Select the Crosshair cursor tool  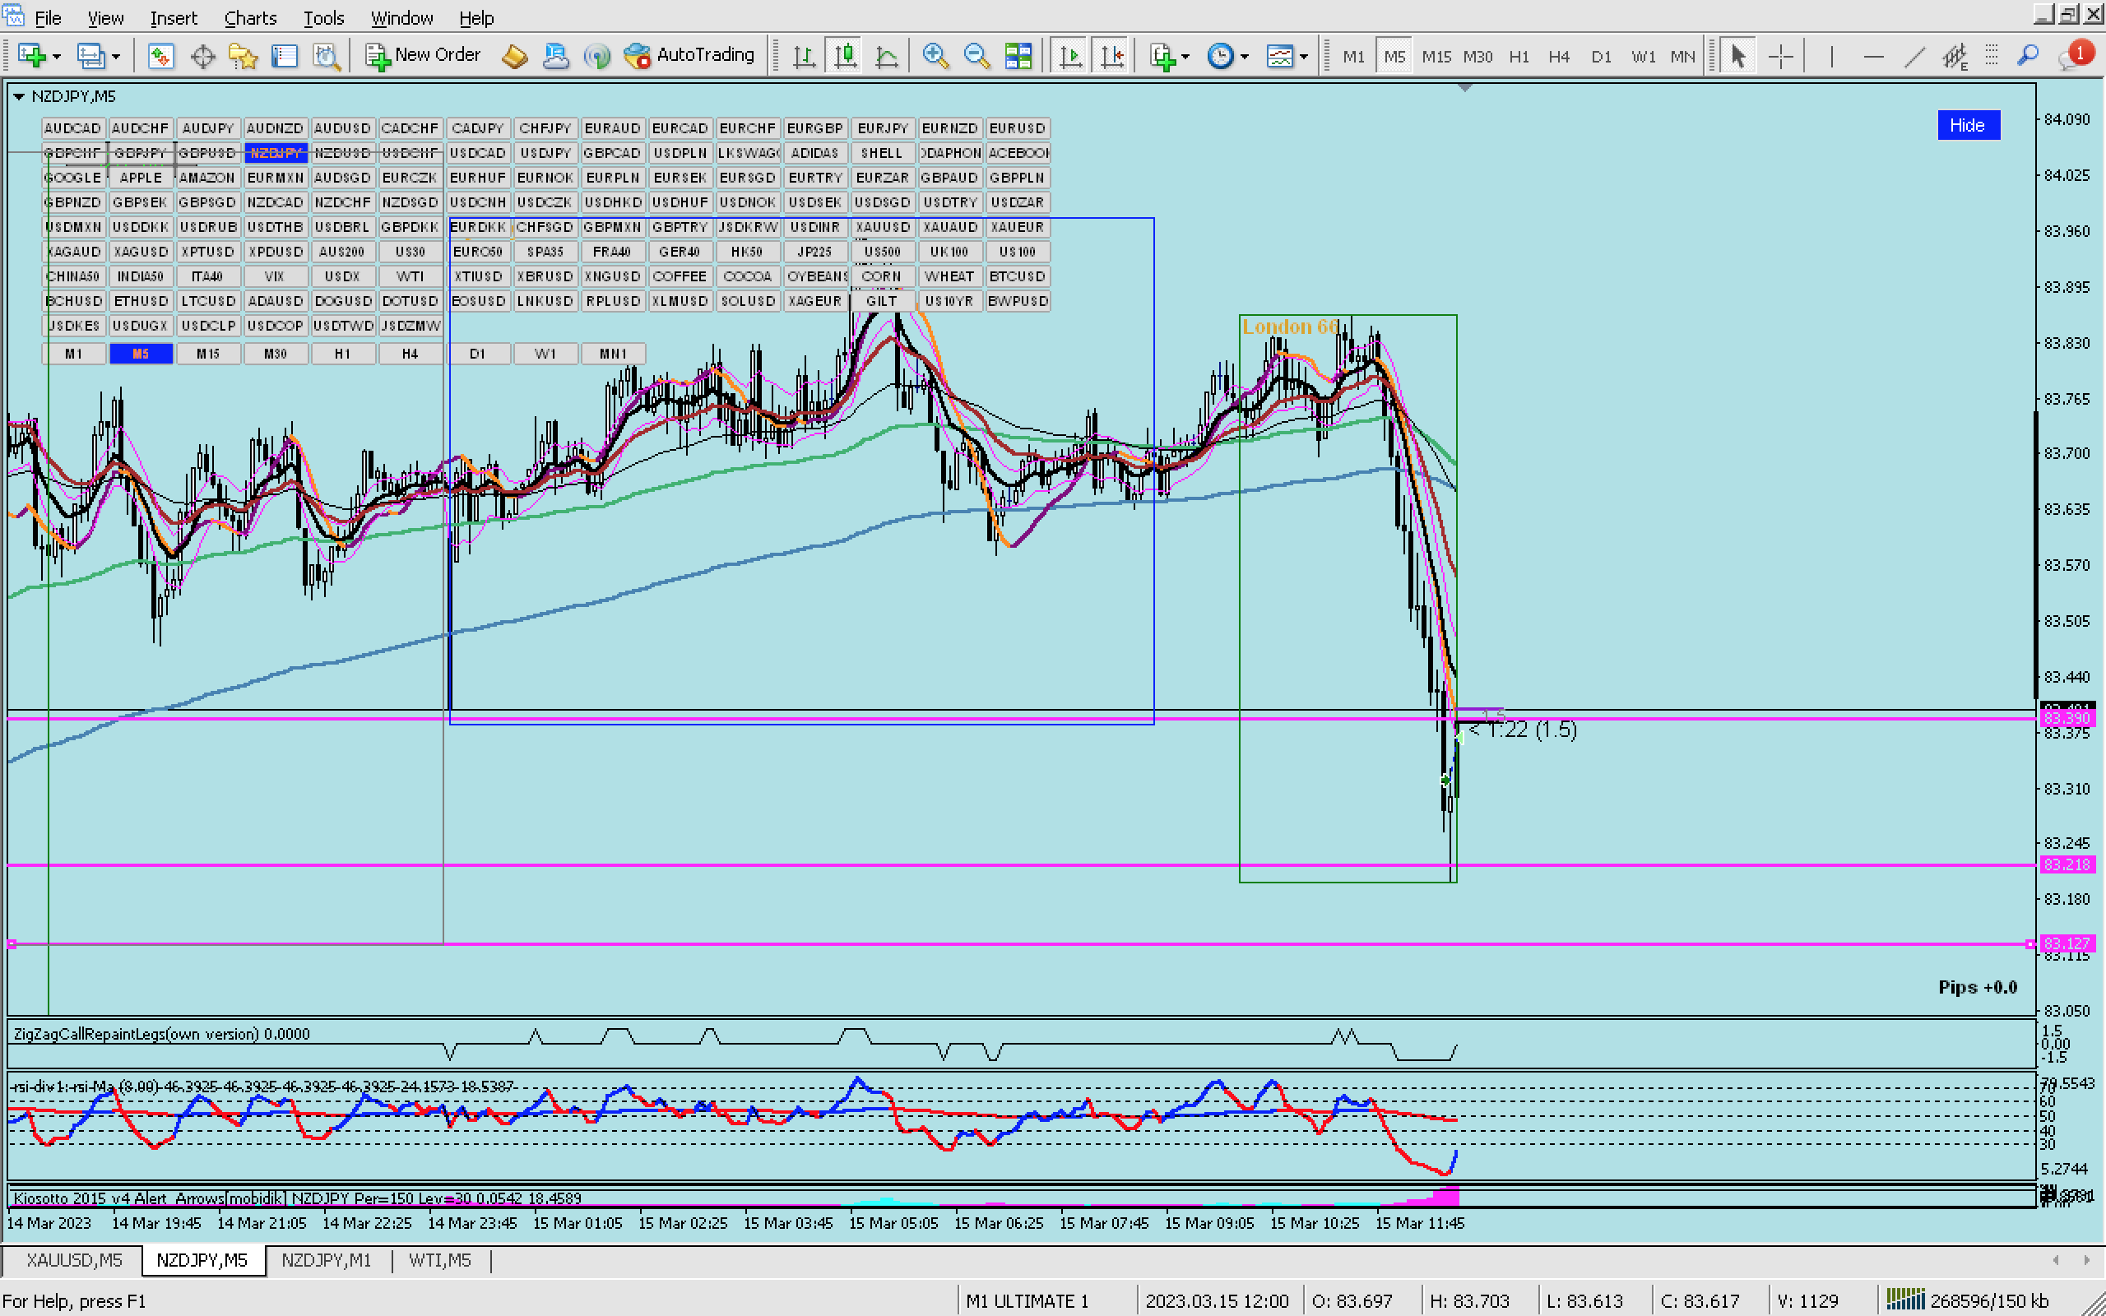(1780, 57)
